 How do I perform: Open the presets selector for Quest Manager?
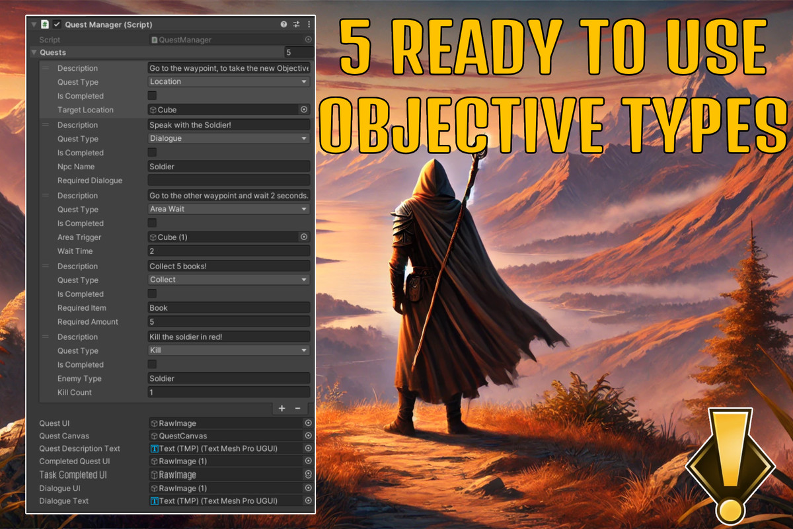pos(295,24)
